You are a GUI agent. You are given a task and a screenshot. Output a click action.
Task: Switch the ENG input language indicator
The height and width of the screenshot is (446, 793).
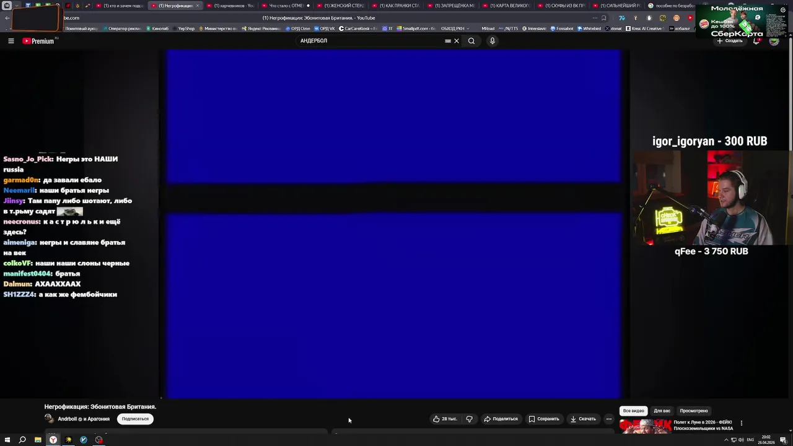click(750, 440)
